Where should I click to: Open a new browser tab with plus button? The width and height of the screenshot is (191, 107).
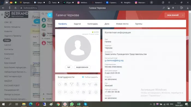(151, 2)
